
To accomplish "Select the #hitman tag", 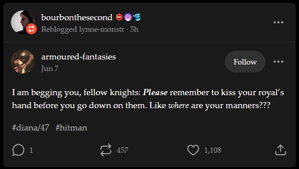I will [71, 128].
